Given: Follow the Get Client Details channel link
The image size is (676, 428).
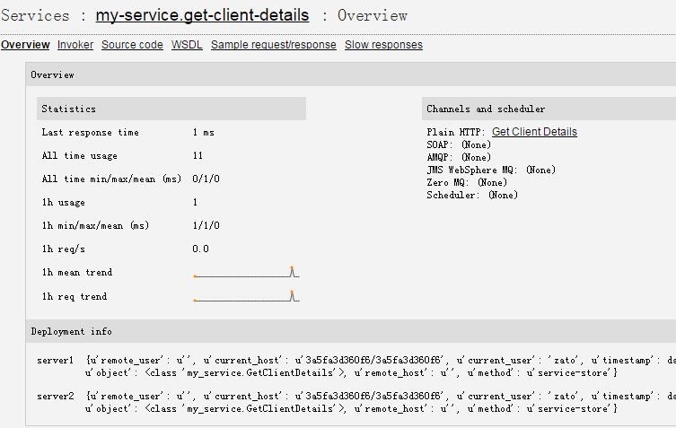Looking at the screenshot, I should [x=534, y=132].
